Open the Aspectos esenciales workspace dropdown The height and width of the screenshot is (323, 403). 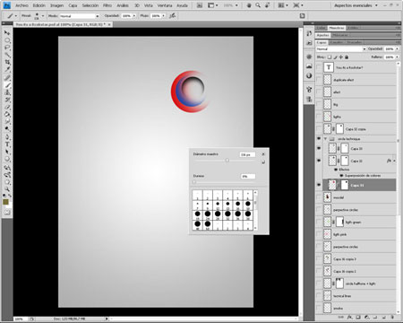(356, 5)
